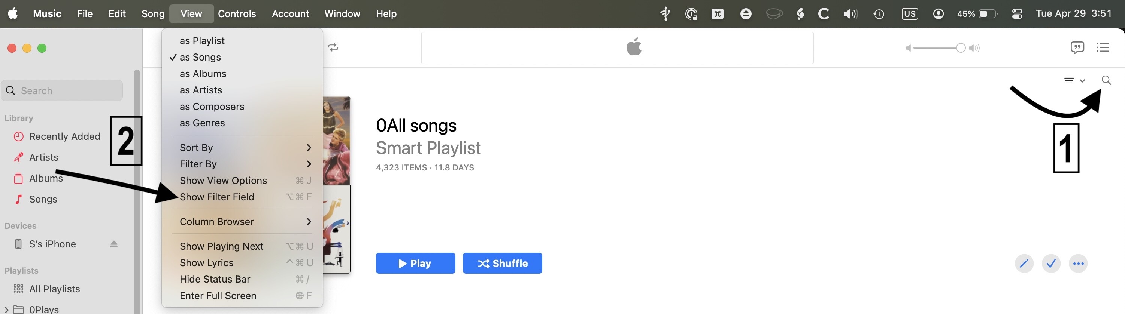Click the blue checkmark icon
This screenshot has width=1125, height=314.
click(1051, 264)
